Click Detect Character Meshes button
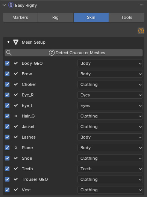The width and height of the screenshot is (147, 197). click(x=74, y=53)
